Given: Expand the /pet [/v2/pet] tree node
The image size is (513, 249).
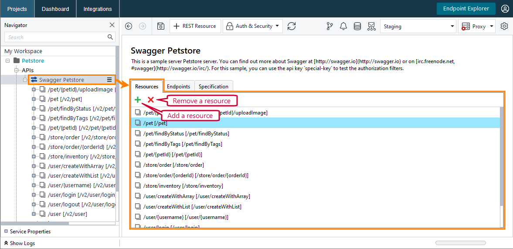Looking at the screenshot, I should click(34, 99).
